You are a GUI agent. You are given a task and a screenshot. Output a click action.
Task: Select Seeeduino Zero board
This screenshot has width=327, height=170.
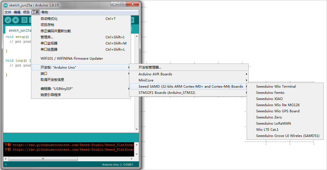pos(285,117)
